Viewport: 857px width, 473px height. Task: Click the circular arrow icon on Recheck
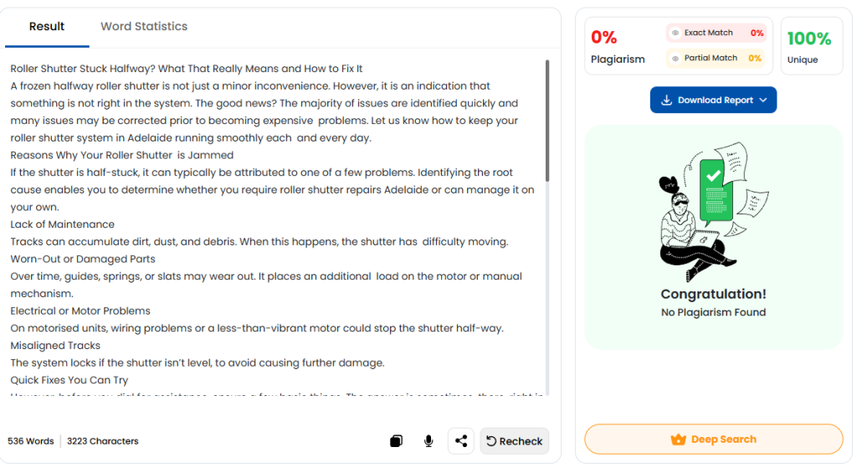(x=491, y=441)
